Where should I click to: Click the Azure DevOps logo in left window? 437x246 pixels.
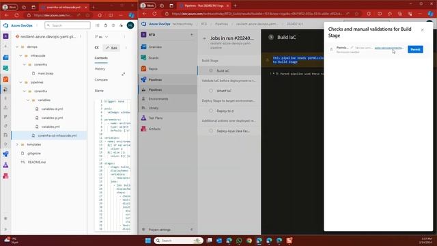click(6, 25)
